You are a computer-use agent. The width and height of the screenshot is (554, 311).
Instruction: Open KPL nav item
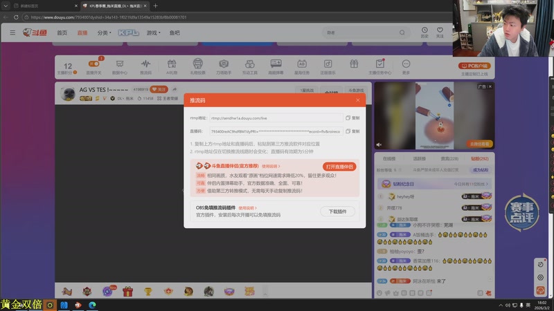[x=129, y=32]
